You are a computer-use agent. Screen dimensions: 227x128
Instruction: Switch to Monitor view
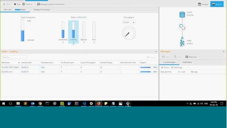pos(217,4)
